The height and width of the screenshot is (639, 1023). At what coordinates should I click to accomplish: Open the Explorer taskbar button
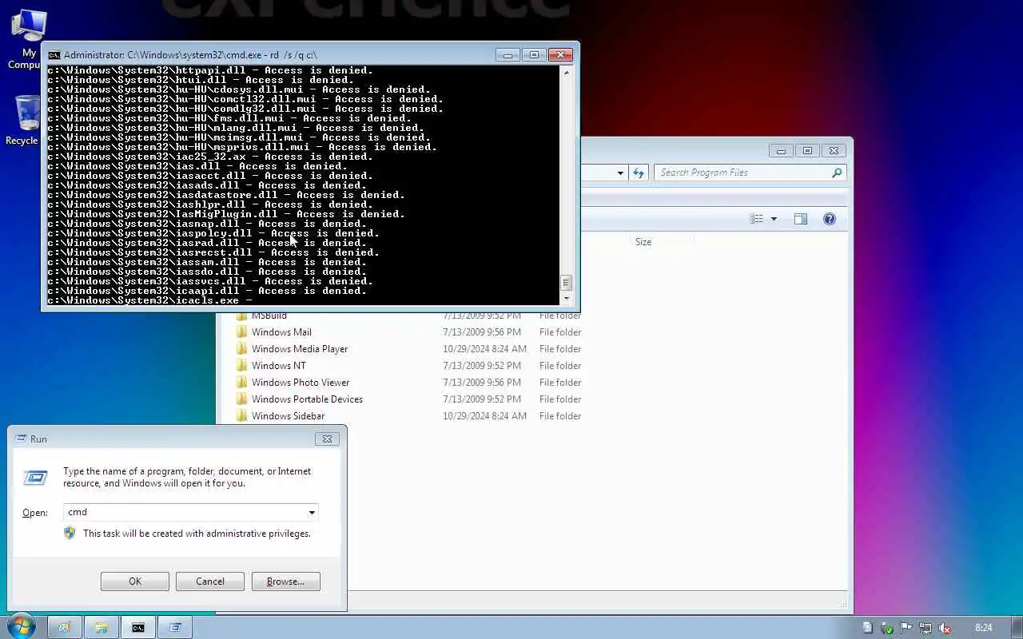click(x=102, y=627)
